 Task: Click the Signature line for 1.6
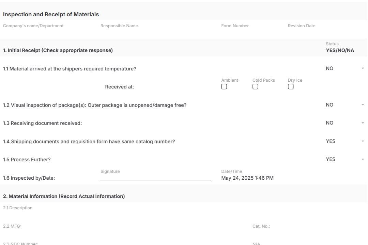click(x=155, y=177)
